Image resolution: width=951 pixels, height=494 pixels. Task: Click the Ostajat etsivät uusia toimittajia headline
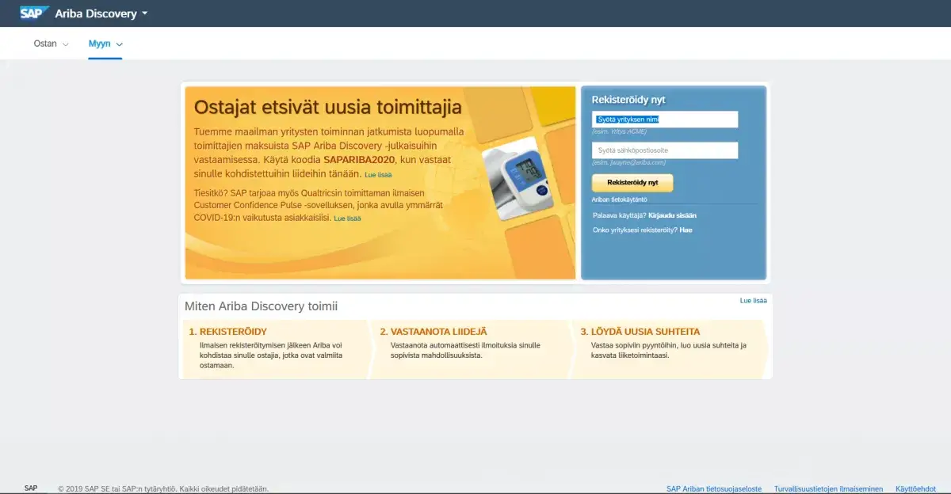(x=328, y=108)
